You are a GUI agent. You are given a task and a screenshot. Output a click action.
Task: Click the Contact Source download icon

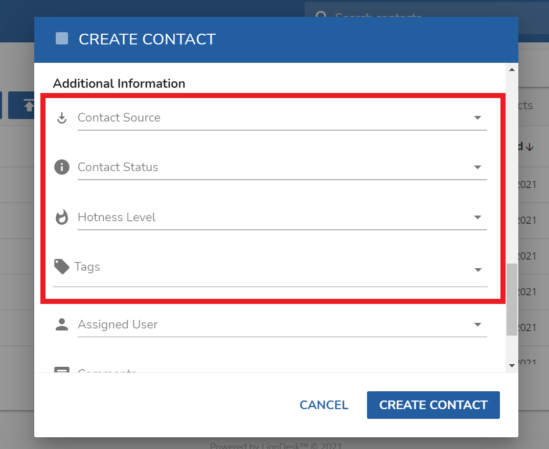tap(62, 117)
